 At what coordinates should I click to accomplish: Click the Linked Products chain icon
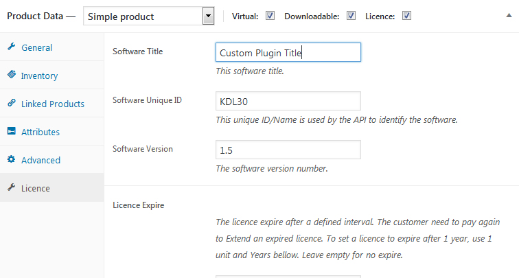12,102
